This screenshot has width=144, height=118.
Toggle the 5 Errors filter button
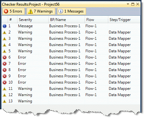(x=14, y=11)
